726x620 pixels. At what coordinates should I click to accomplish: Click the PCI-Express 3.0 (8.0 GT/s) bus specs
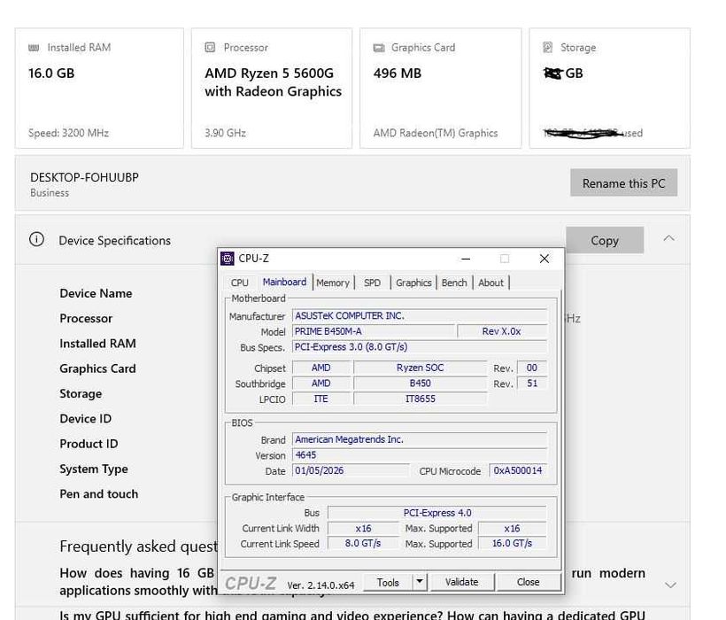pos(420,347)
